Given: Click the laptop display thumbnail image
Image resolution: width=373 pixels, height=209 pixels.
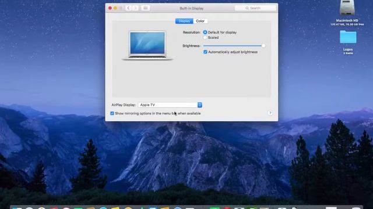Looking at the screenshot, I should point(147,45).
